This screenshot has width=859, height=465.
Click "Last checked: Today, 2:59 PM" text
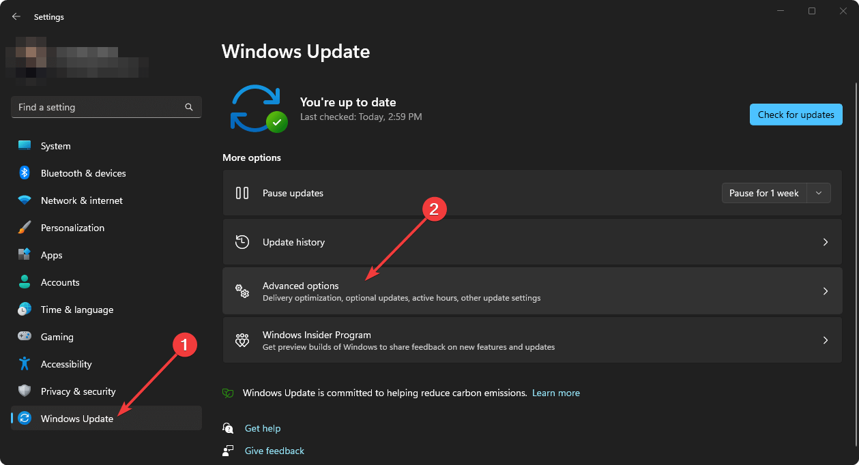point(361,117)
